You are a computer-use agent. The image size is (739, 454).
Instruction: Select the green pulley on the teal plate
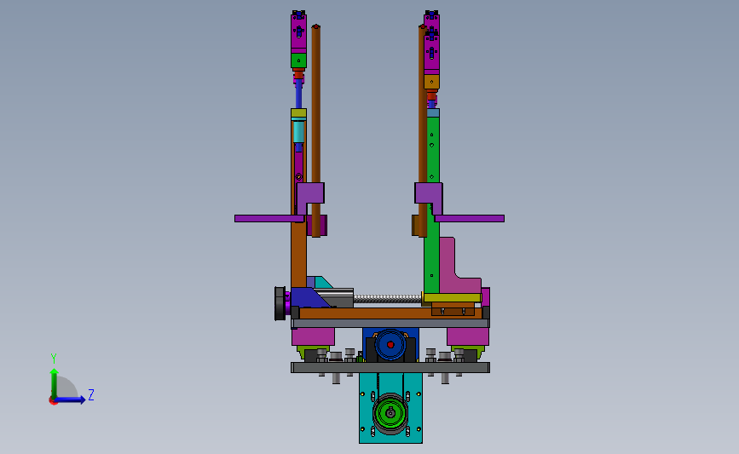pos(390,413)
